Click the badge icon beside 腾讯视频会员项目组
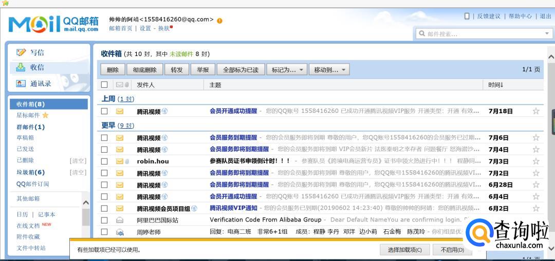Screen dimensions: 555x261 tap(194, 208)
